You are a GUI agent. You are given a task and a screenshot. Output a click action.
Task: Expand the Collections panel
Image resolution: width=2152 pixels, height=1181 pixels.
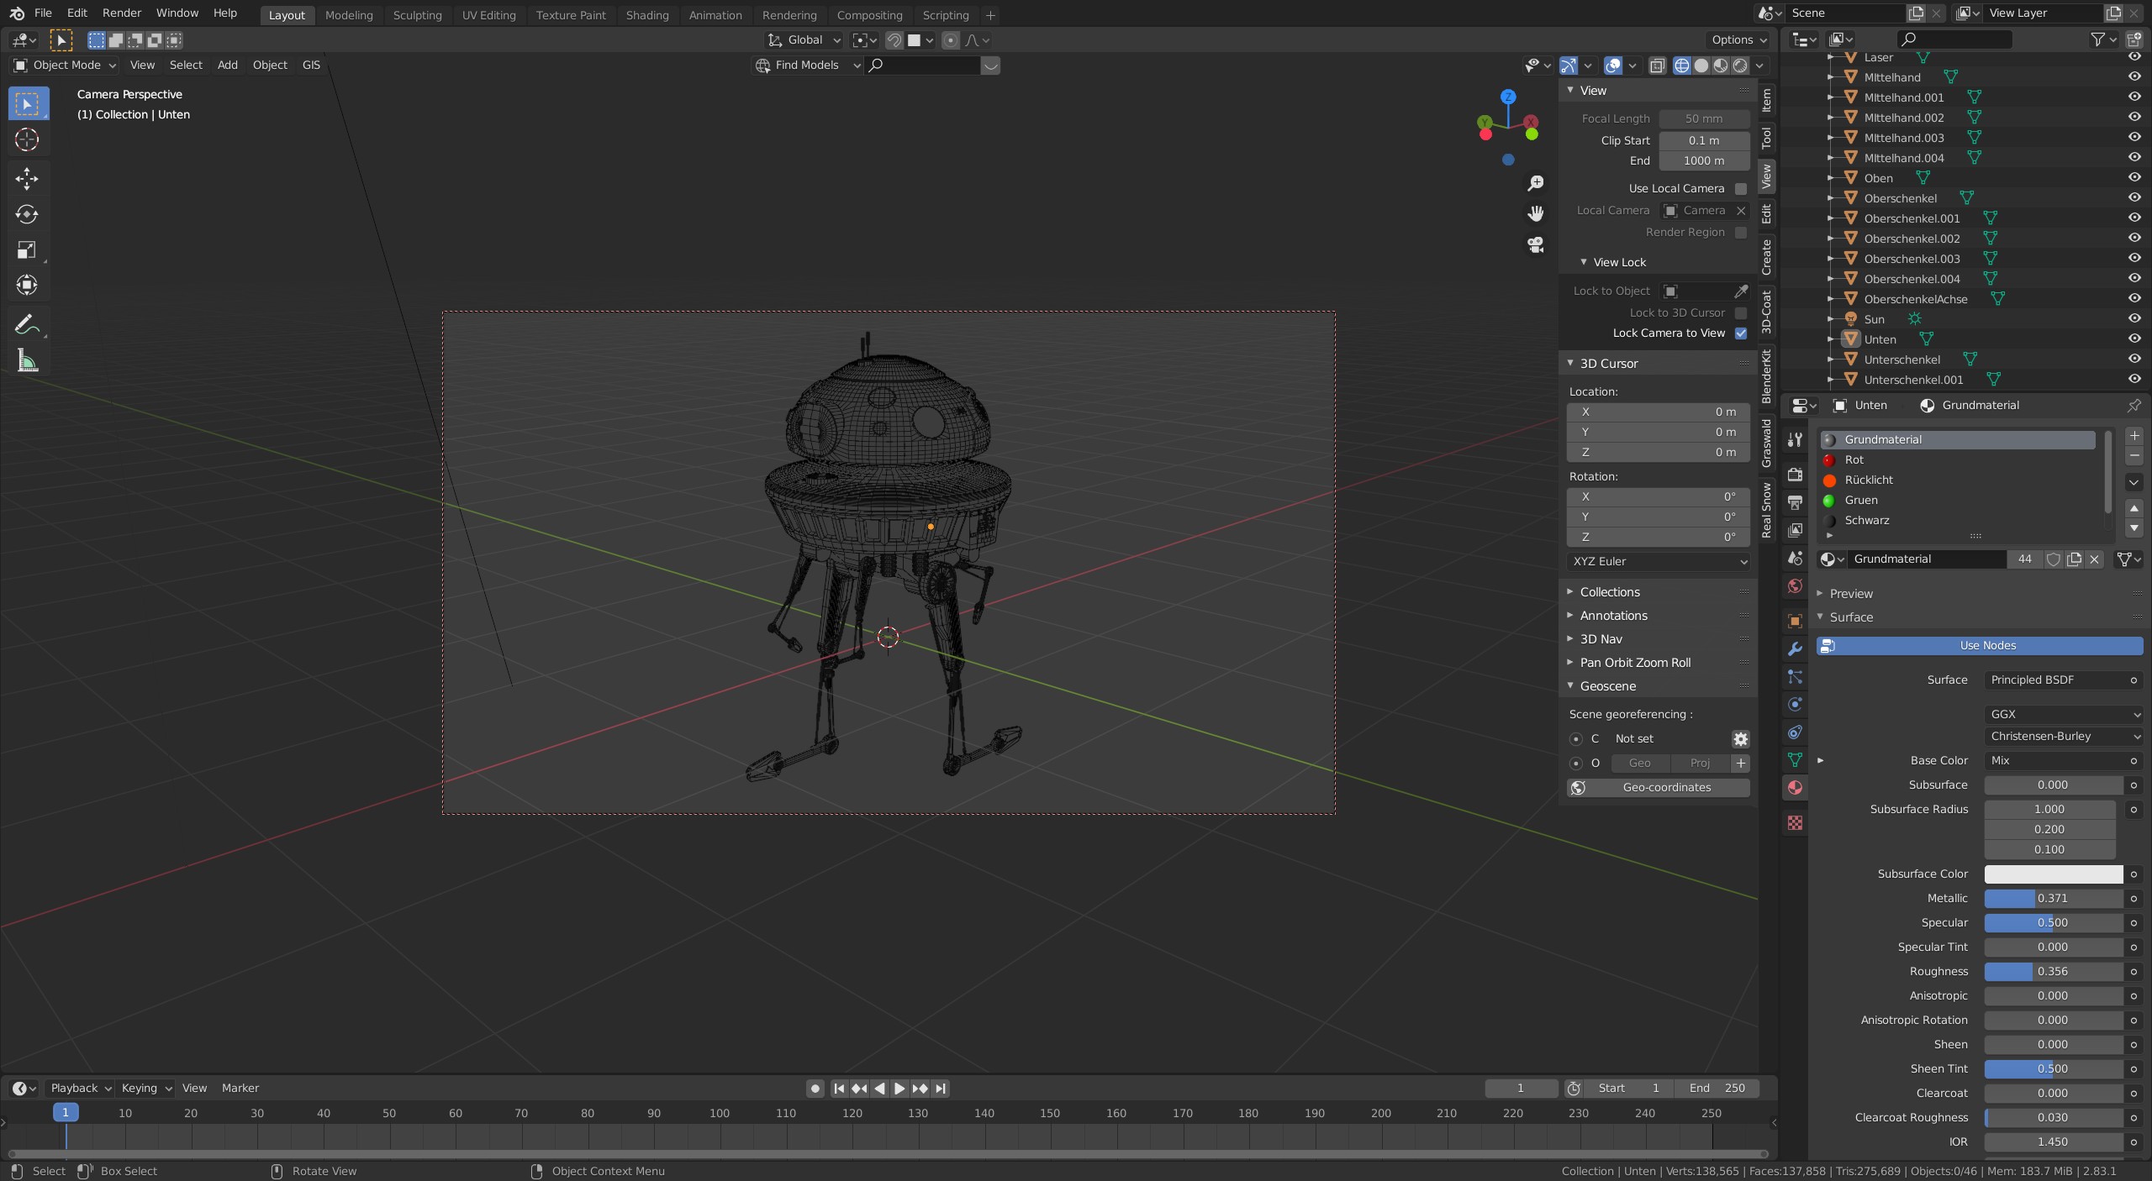1609,592
